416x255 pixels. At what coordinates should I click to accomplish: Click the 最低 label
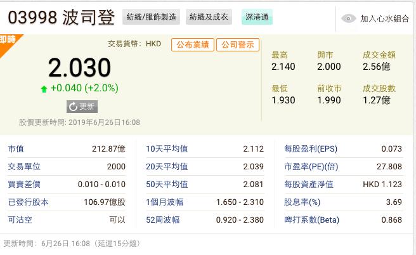280,88
